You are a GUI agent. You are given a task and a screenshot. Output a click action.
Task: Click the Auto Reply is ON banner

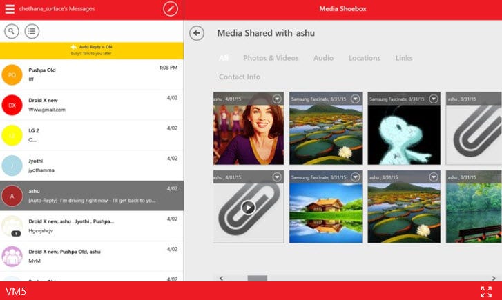tap(92, 50)
